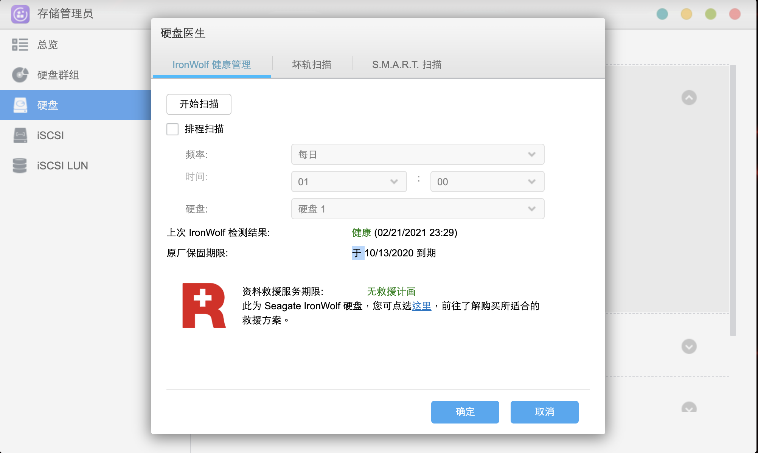Open the iSCSI sidebar icon
This screenshot has height=453, width=758.
20,135
